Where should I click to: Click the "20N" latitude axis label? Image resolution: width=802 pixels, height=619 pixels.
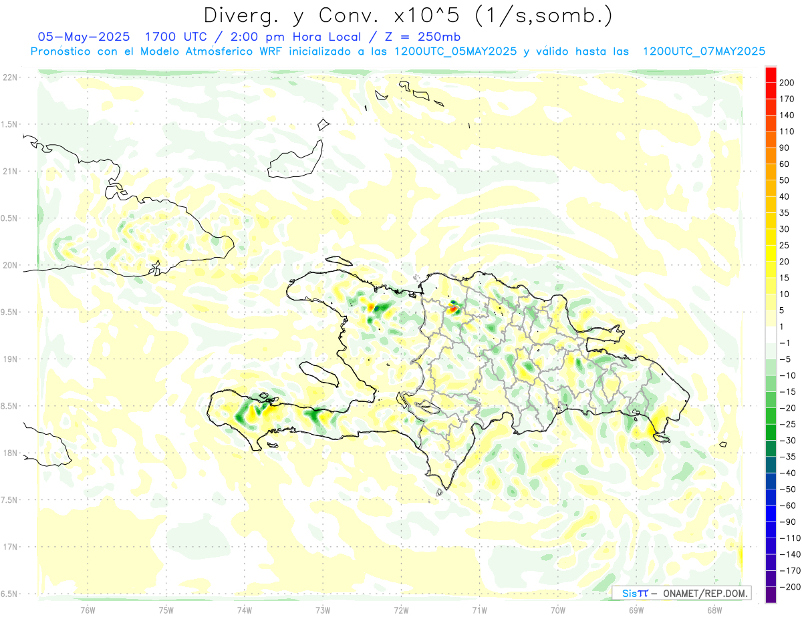click(10, 265)
